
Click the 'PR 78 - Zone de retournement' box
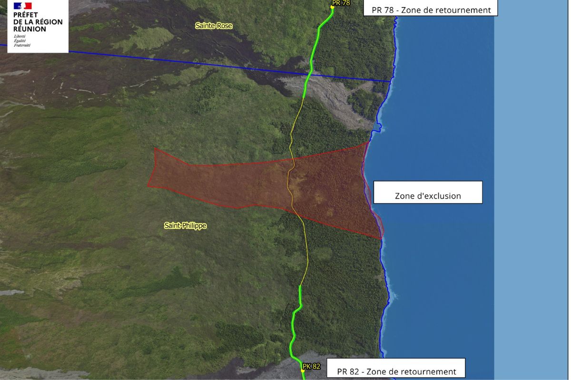430,9
